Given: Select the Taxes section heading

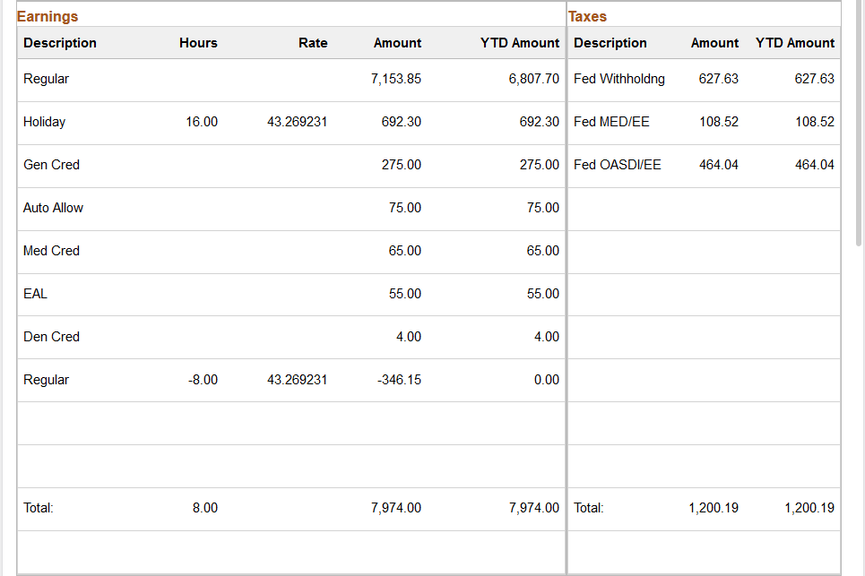Looking at the screenshot, I should 587,16.
